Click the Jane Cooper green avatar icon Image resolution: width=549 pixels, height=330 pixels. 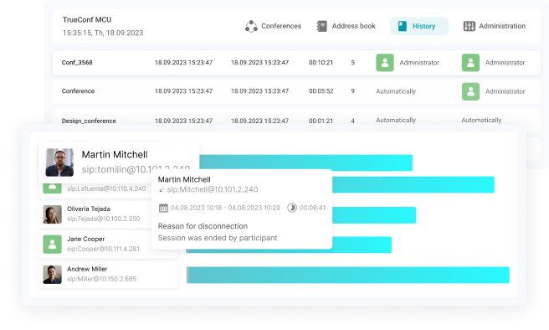tap(52, 245)
